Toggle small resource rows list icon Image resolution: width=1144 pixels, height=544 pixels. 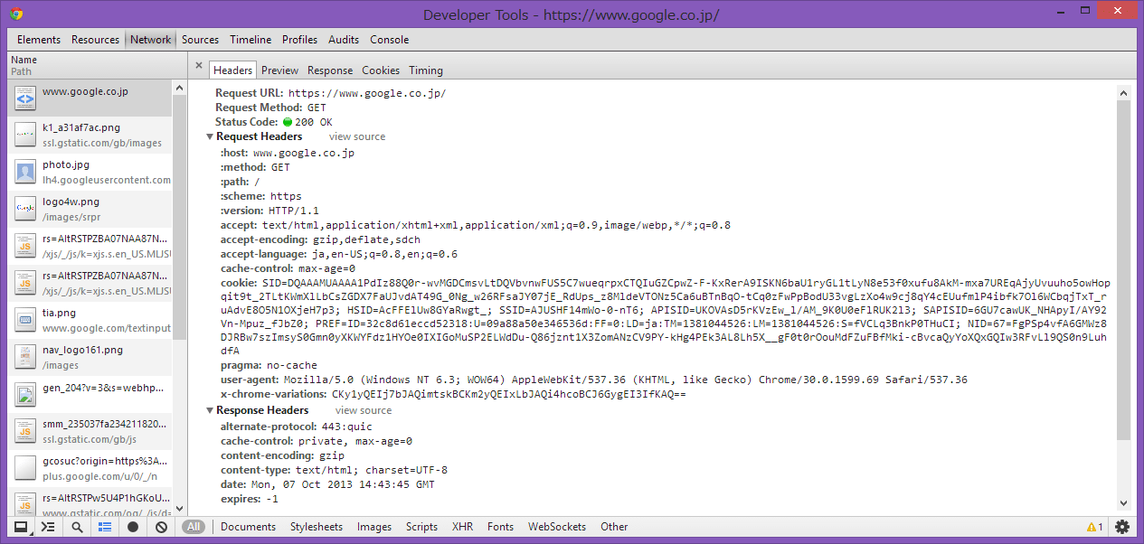click(105, 527)
